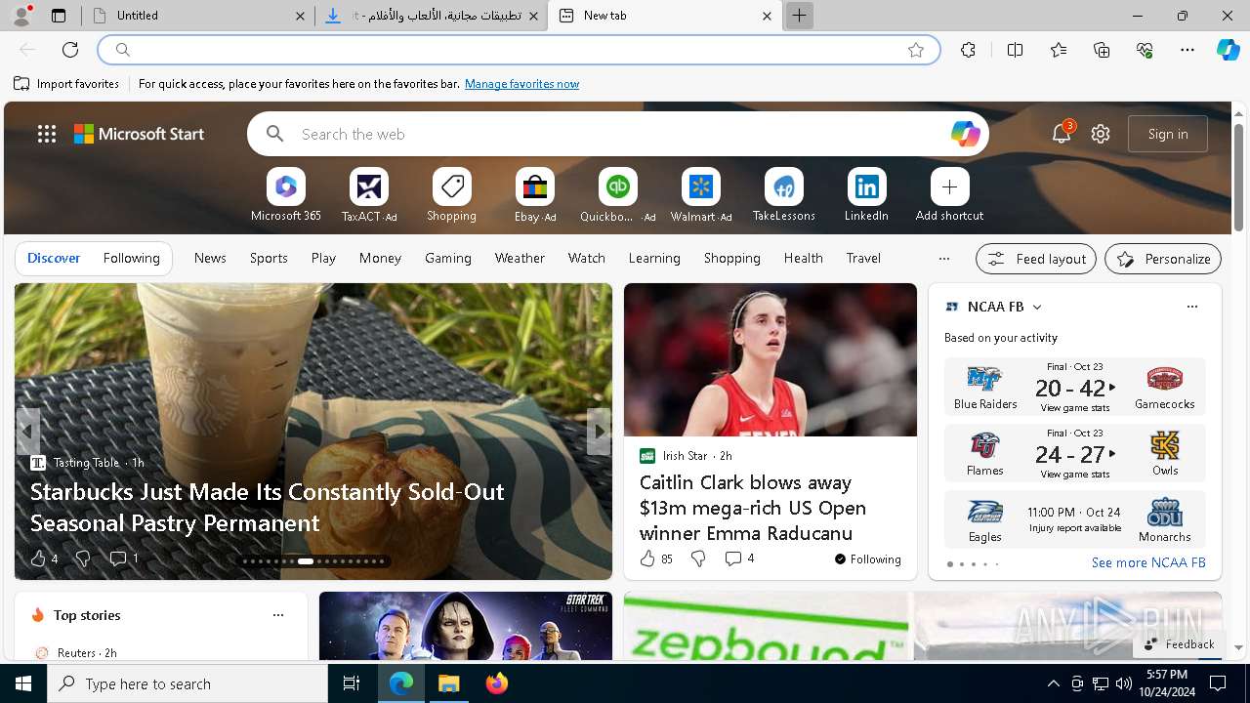
Task: Open the notifications bell
Action: coord(1062,134)
